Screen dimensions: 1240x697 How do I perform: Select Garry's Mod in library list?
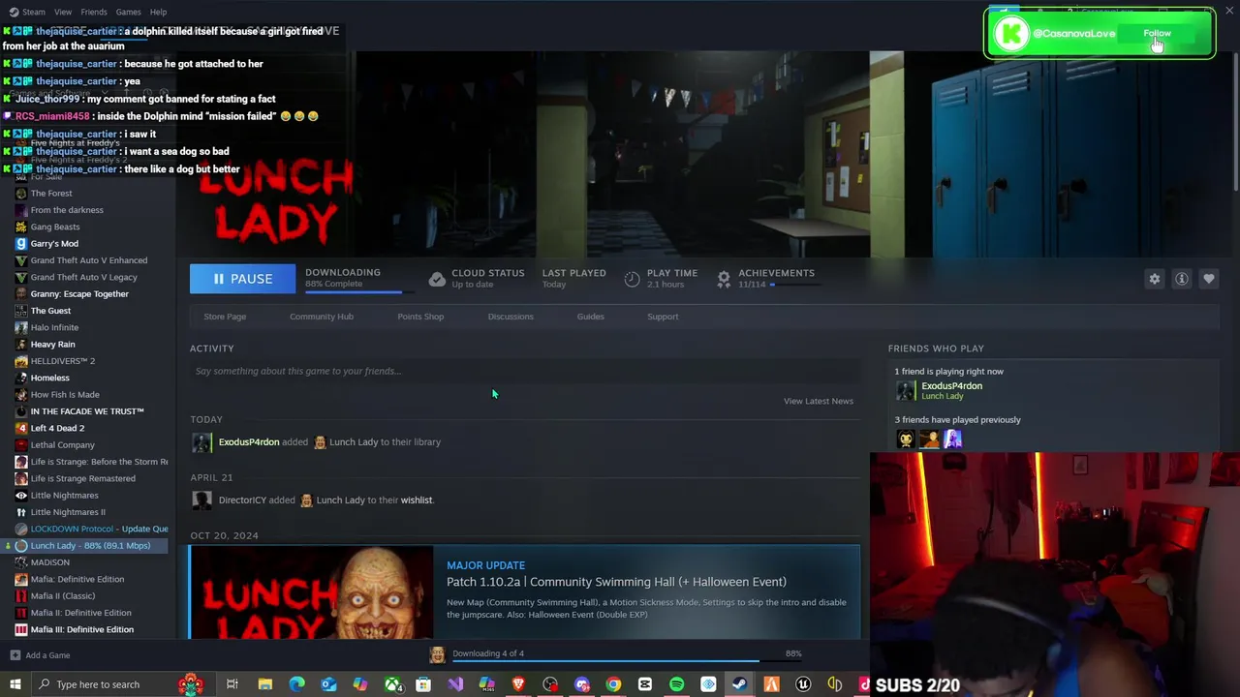(x=54, y=244)
